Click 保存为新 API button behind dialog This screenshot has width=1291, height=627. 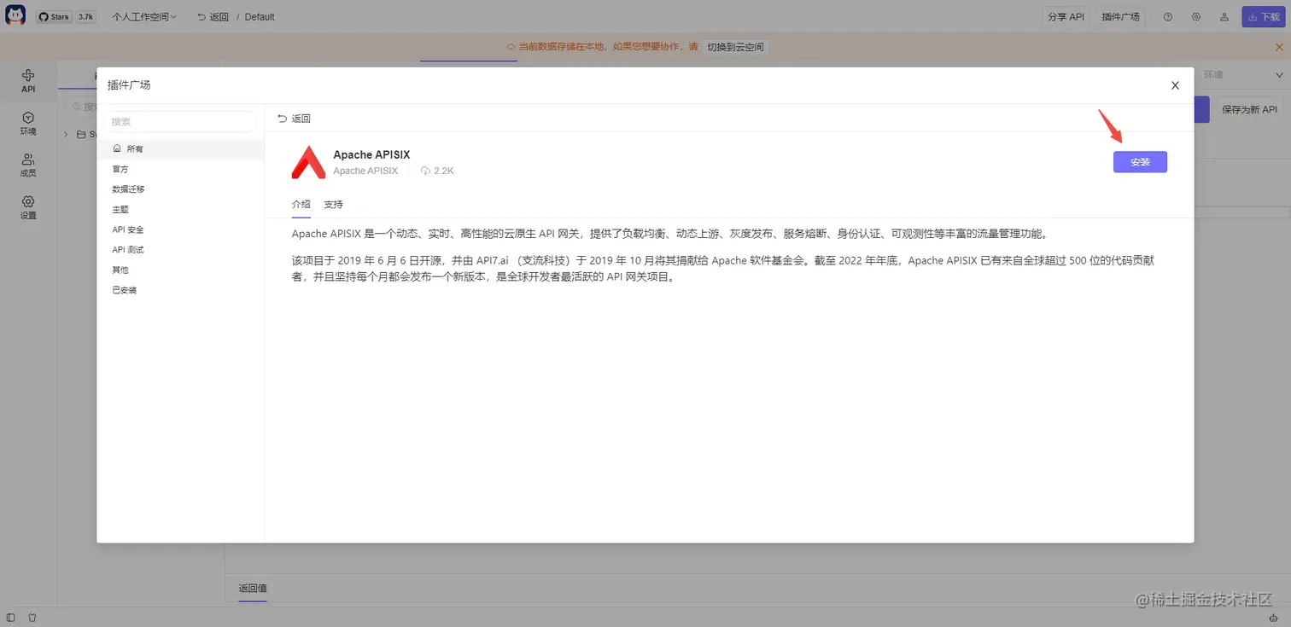coord(1249,109)
